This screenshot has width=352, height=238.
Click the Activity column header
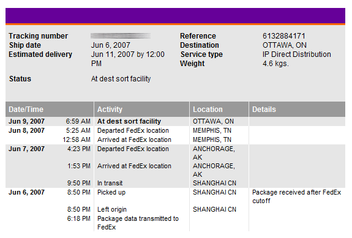pyautogui.click(x=141, y=110)
